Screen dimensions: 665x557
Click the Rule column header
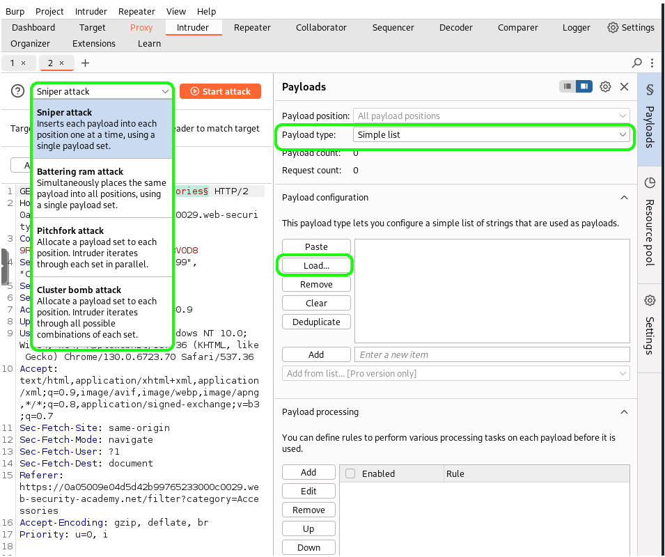tap(536, 473)
